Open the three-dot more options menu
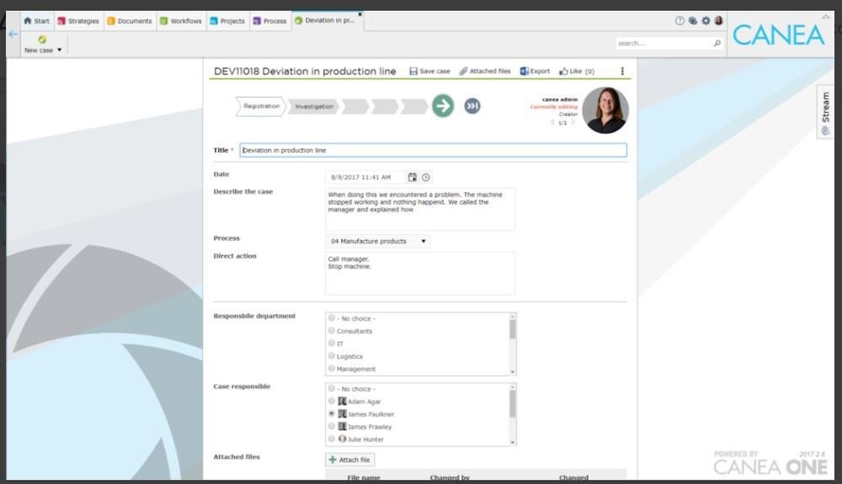Screen dimensions: 842x484 622,71
